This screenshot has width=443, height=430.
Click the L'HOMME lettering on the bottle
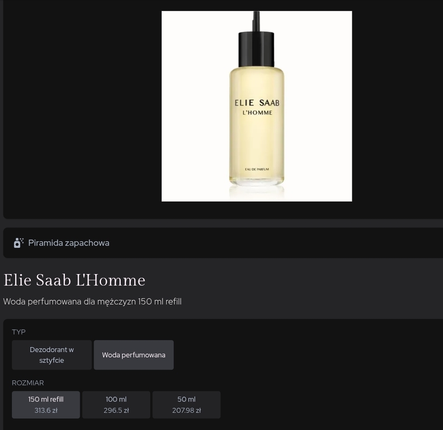257,113
